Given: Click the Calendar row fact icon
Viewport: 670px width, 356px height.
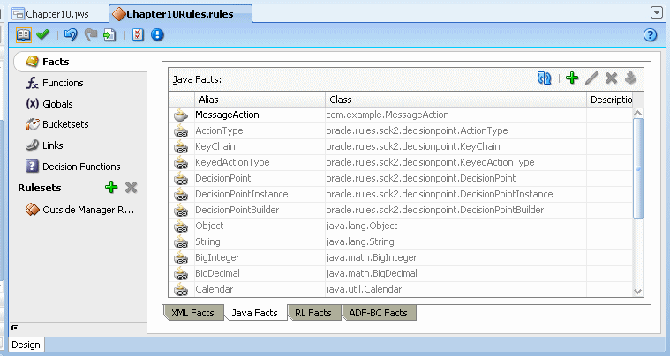Looking at the screenshot, I should (181, 290).
